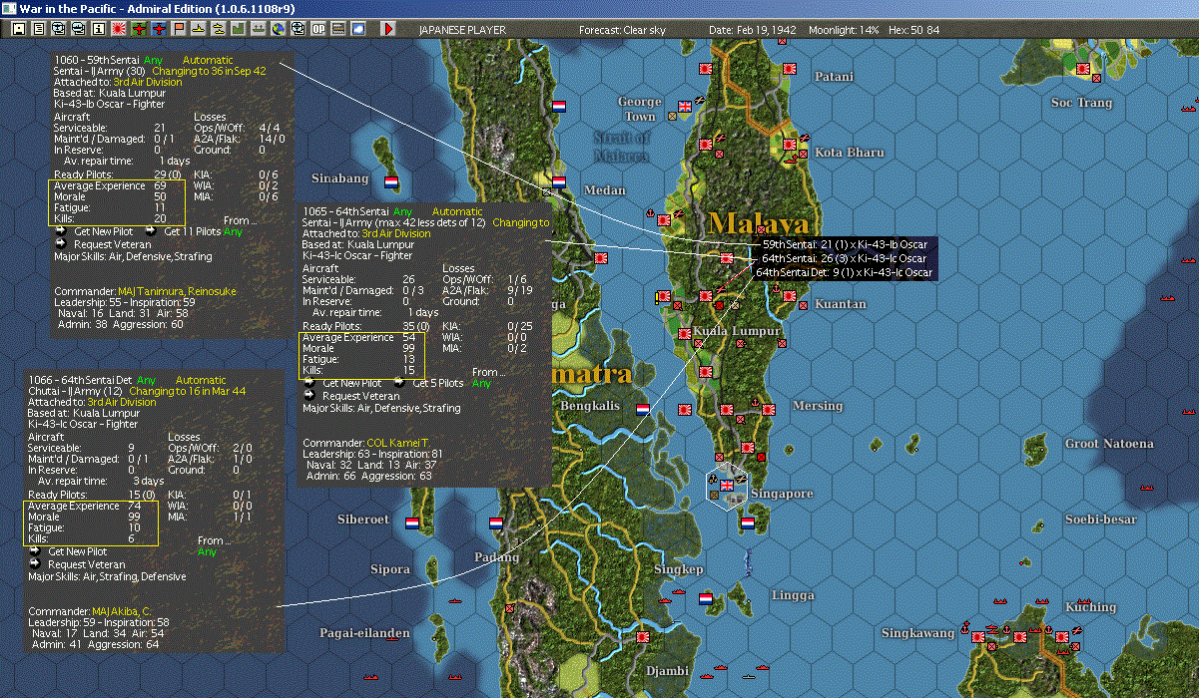The image size is (1199, 698).
Task: Click the cloud weather toolbar icon
Action: tap(358, 29)
